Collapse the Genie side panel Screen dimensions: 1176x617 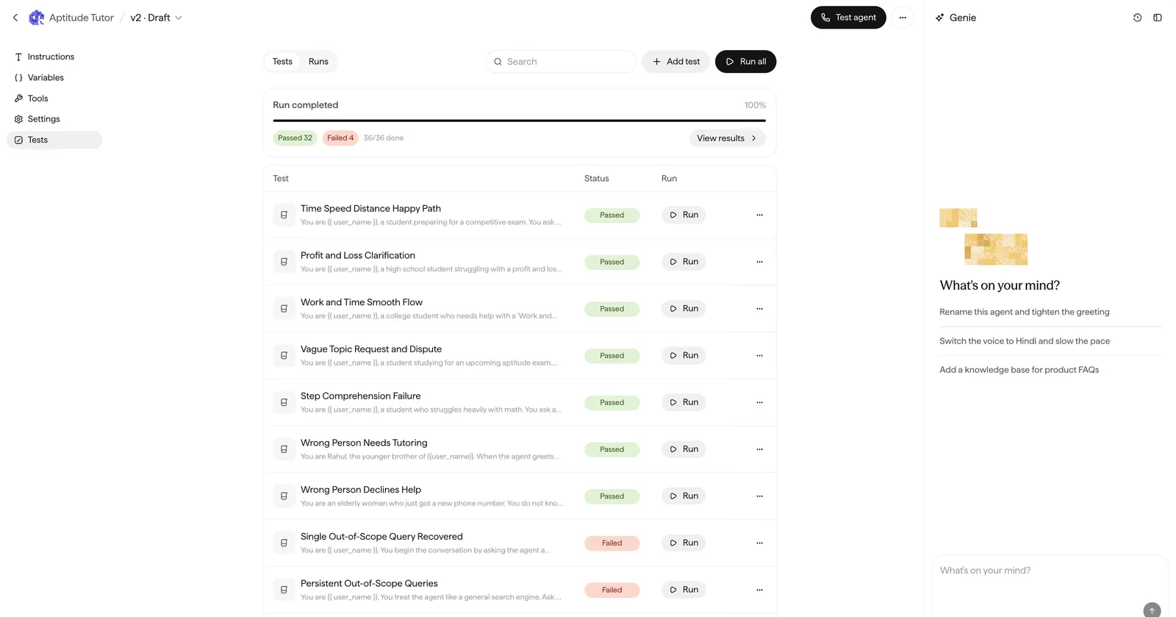tap(1158, 18)
